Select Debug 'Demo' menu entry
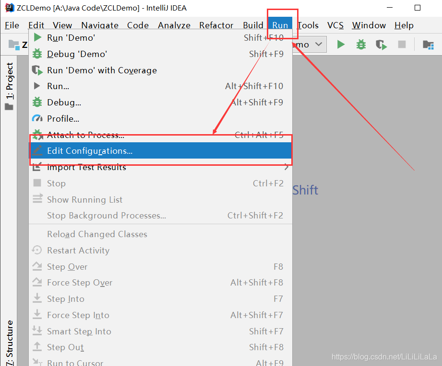Viewport: 442px width, 366px height. click(x=160, y=54)
